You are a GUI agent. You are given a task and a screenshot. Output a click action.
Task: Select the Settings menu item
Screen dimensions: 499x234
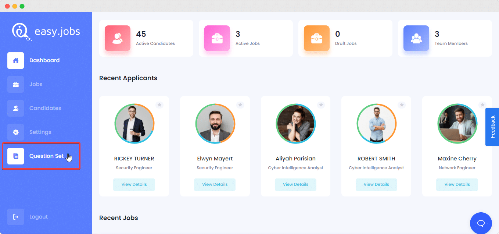[40, 132]
